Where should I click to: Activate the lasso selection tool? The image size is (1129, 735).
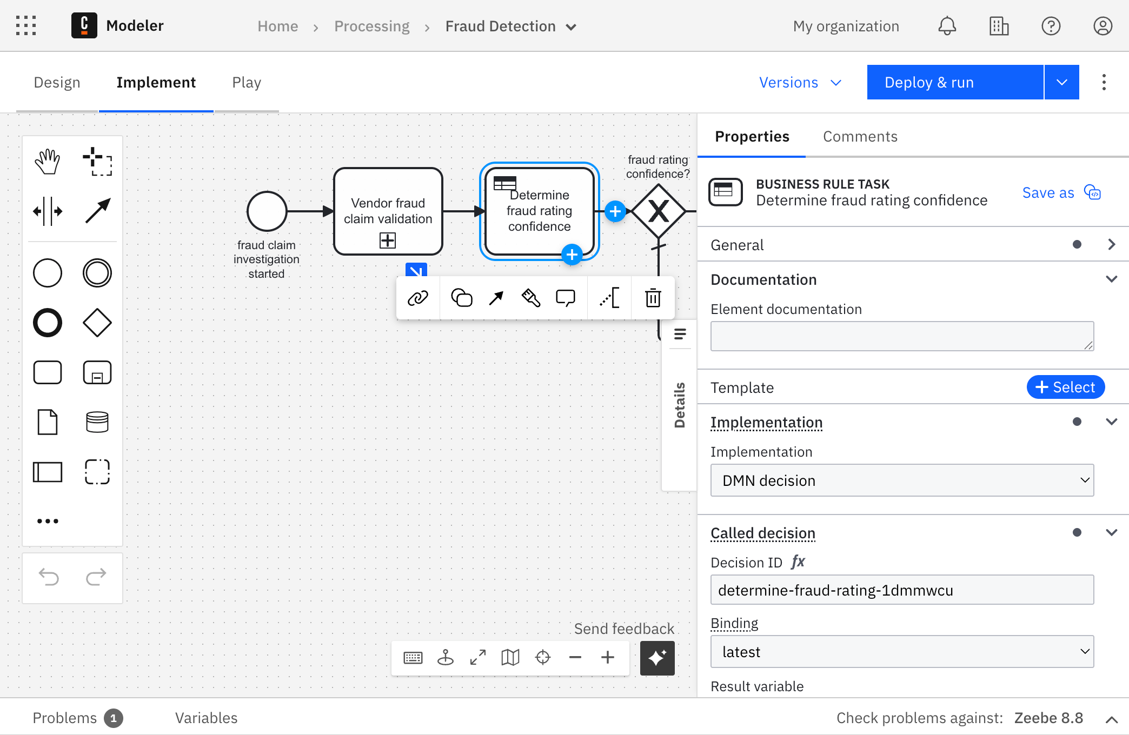click(x=97, y=161)
